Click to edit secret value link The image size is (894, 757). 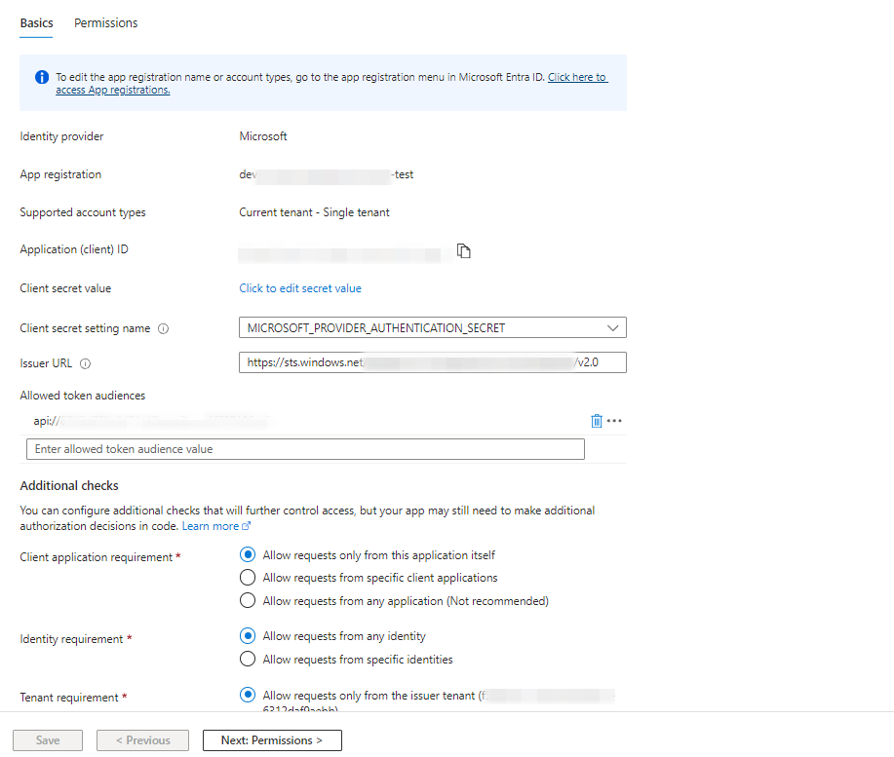300,288
